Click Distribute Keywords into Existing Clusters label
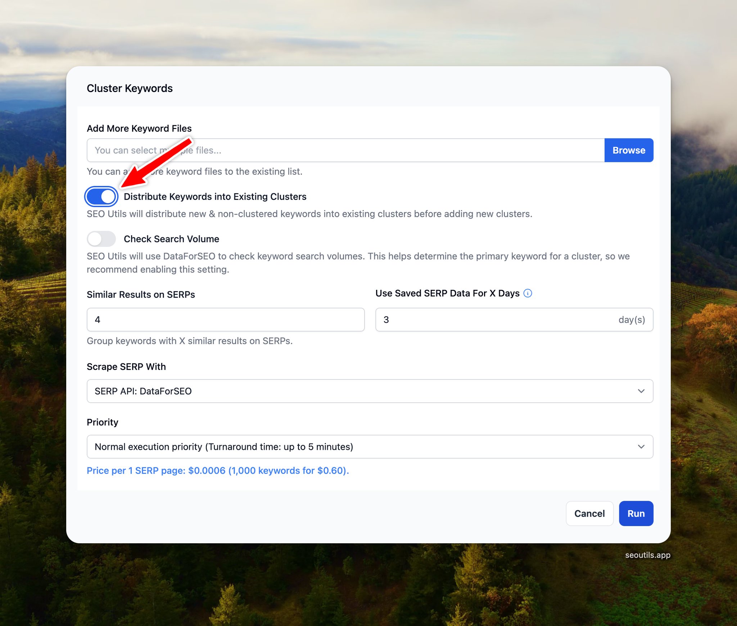This screenshot has height=626, width=737. tap(215, 197)
